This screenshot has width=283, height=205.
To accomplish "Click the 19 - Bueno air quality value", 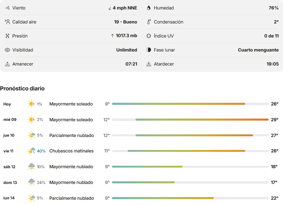I will click(126, 22).
